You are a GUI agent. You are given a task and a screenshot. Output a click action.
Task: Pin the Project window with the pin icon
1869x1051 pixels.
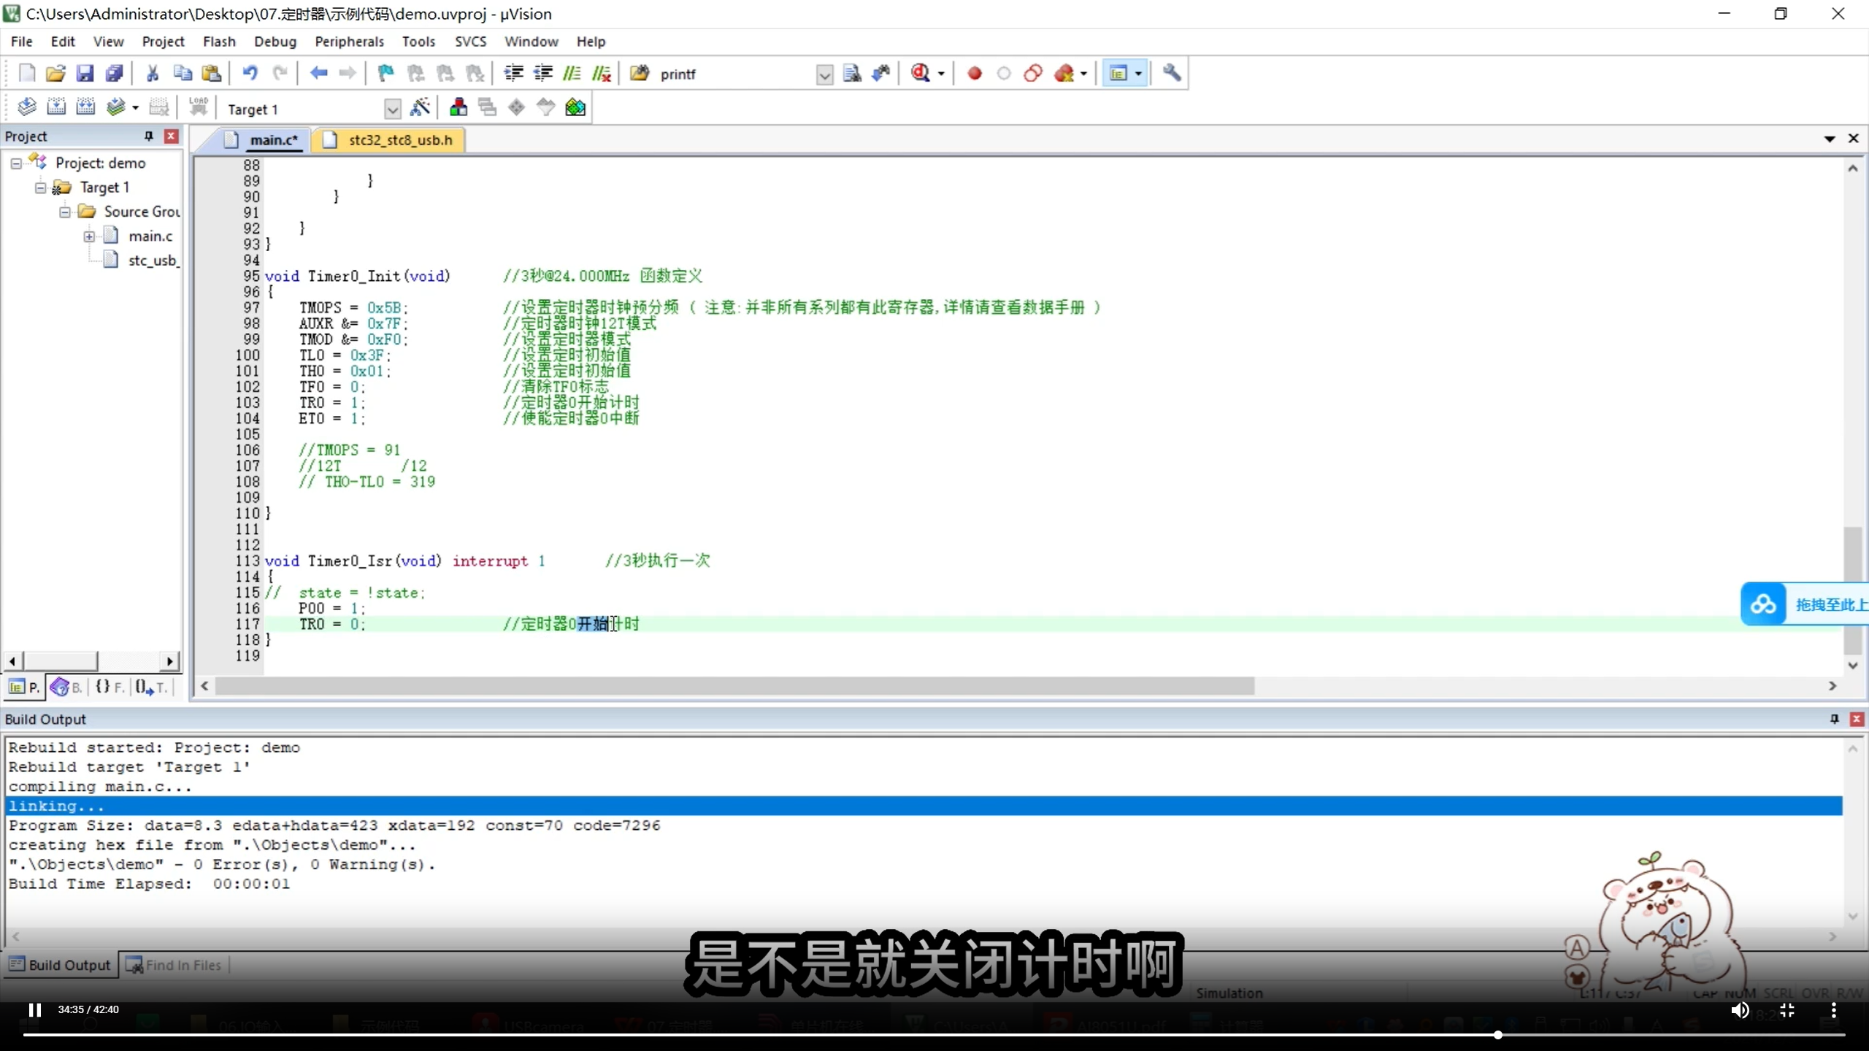(x=147, y=136)
